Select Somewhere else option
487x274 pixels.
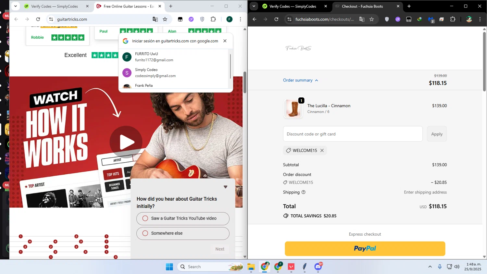pos(183,233)
